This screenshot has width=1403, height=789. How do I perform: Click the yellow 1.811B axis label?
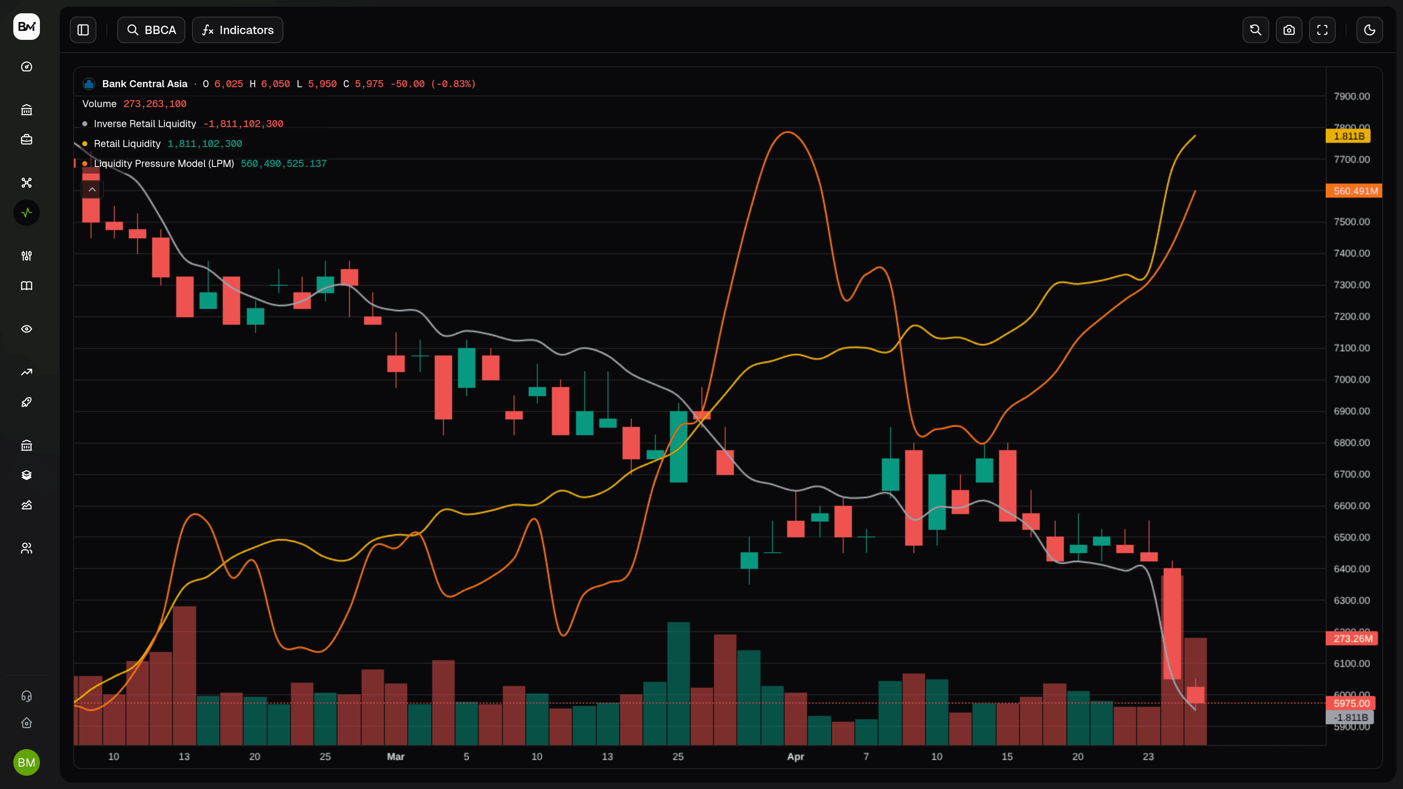[1349, 136]
